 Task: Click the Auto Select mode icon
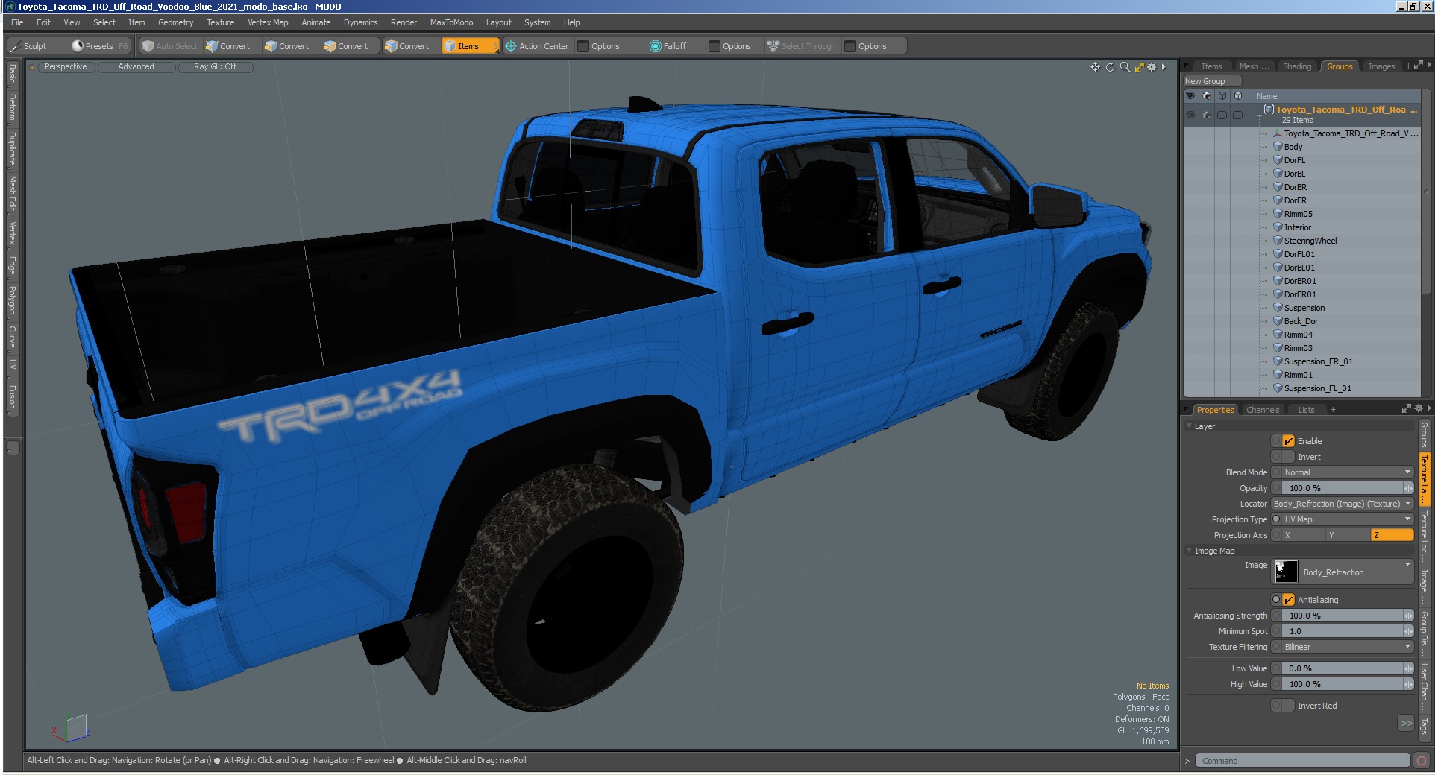tap(148, 46)
